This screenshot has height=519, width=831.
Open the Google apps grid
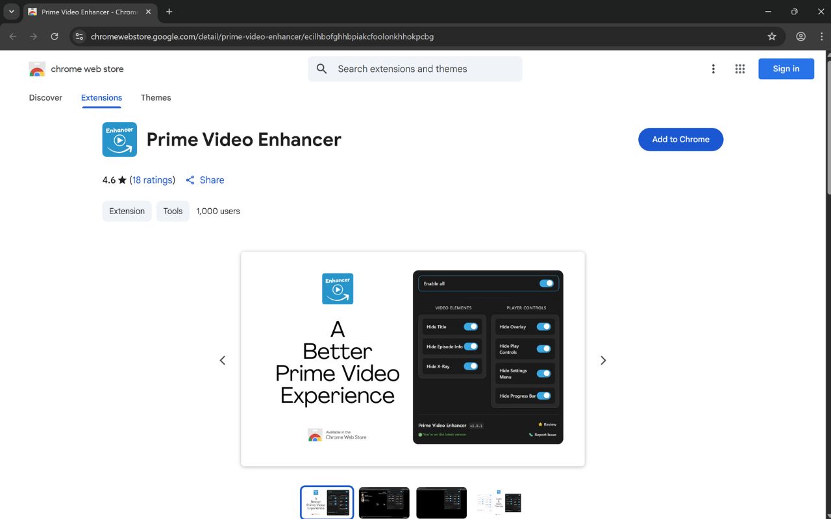(739, 69)
